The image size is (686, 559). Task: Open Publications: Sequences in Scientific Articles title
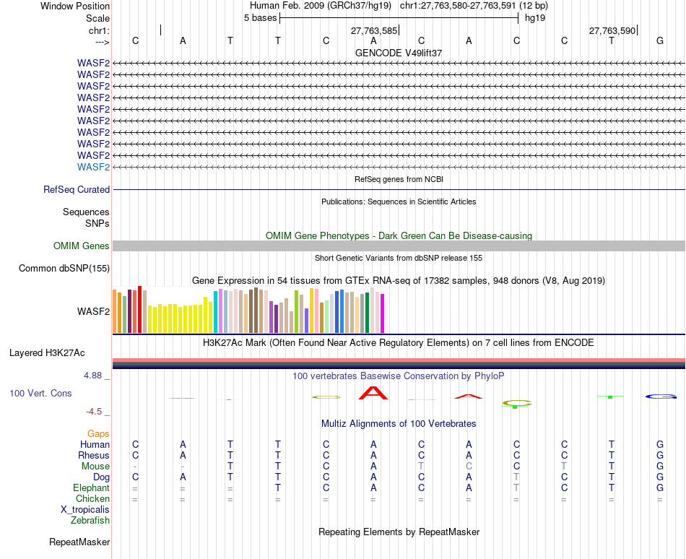(399, 201)
